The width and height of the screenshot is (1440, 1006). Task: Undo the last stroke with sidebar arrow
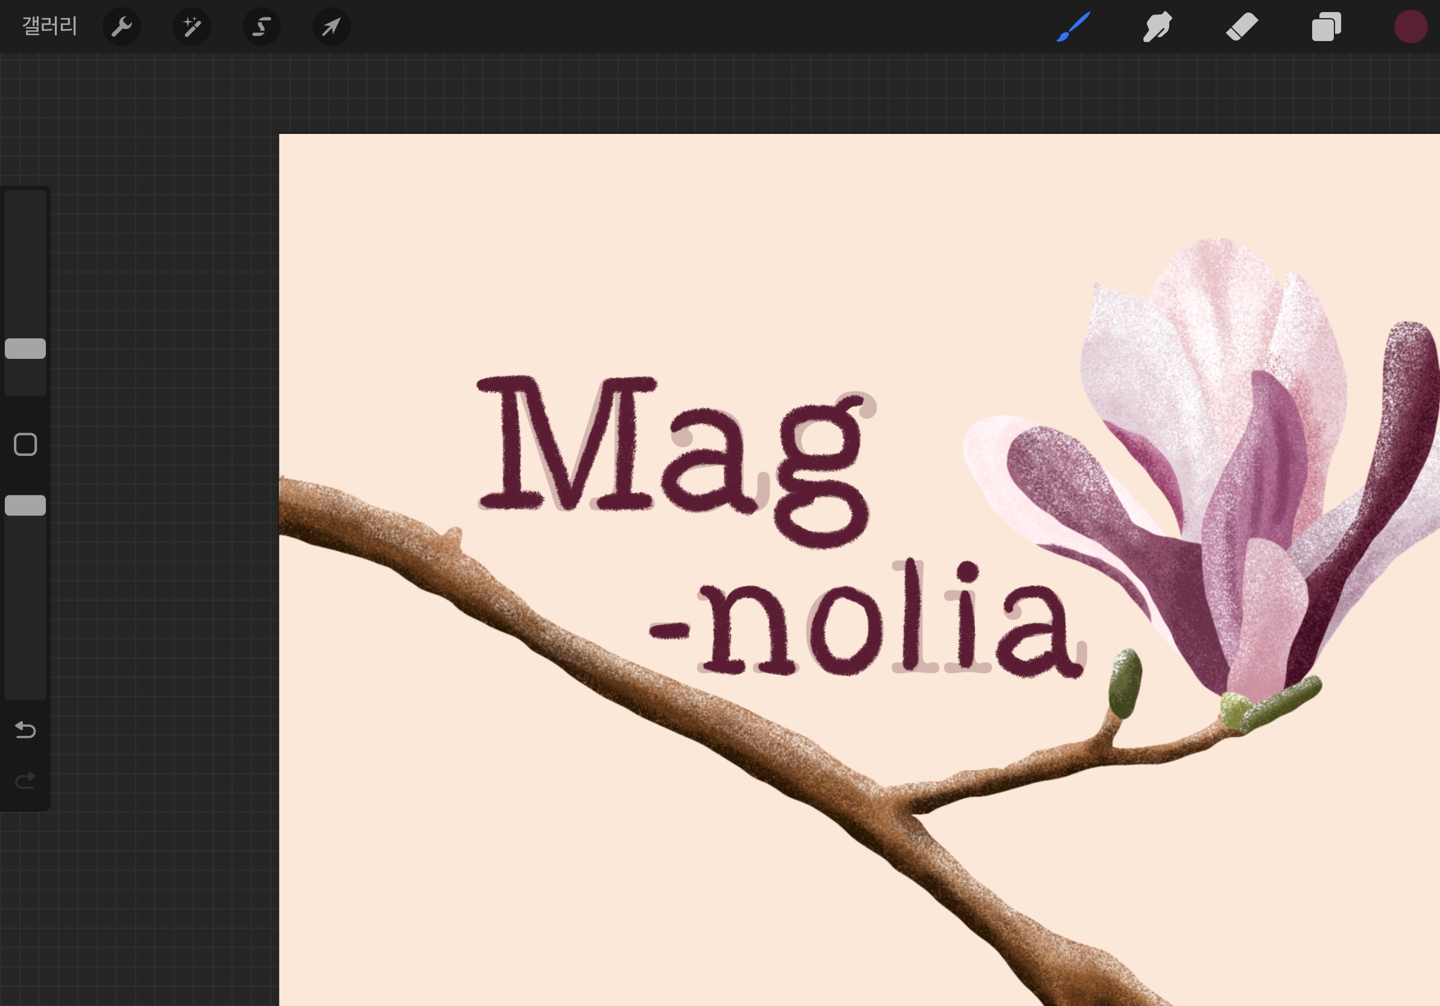(25, 730)
